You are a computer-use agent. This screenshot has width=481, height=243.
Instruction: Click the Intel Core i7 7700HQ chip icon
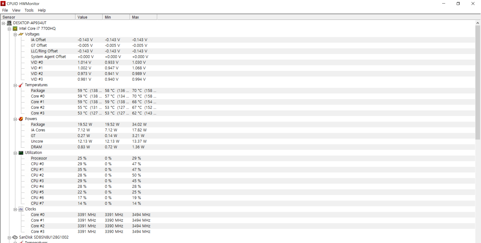(15, 29)
